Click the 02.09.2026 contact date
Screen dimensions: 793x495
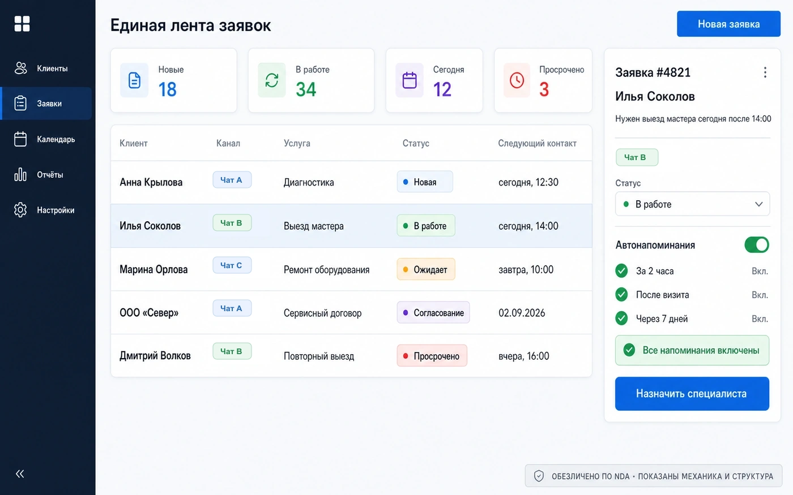[x=522, y=313]
